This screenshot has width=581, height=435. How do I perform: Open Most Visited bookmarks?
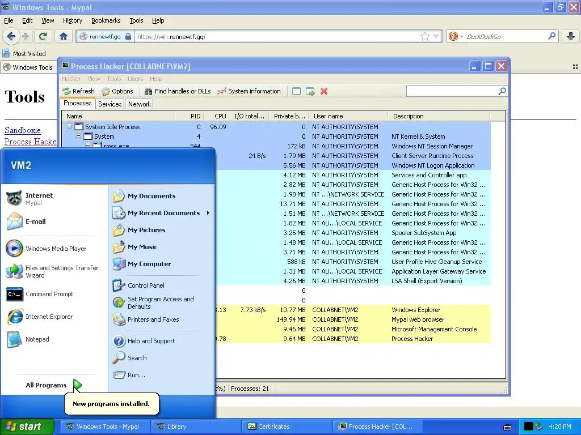pyautogui.click(x=24, y=54)
